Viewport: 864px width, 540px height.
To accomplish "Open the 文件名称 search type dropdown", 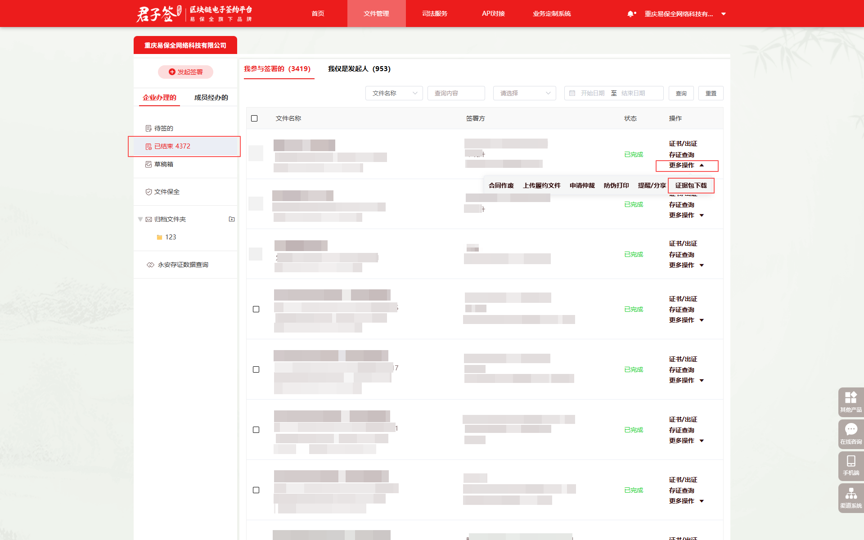I will click(394, 93).
